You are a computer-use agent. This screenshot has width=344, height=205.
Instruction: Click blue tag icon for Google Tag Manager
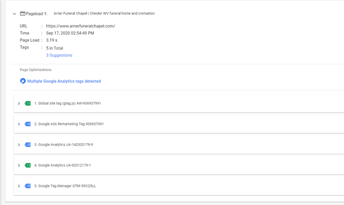28,186
